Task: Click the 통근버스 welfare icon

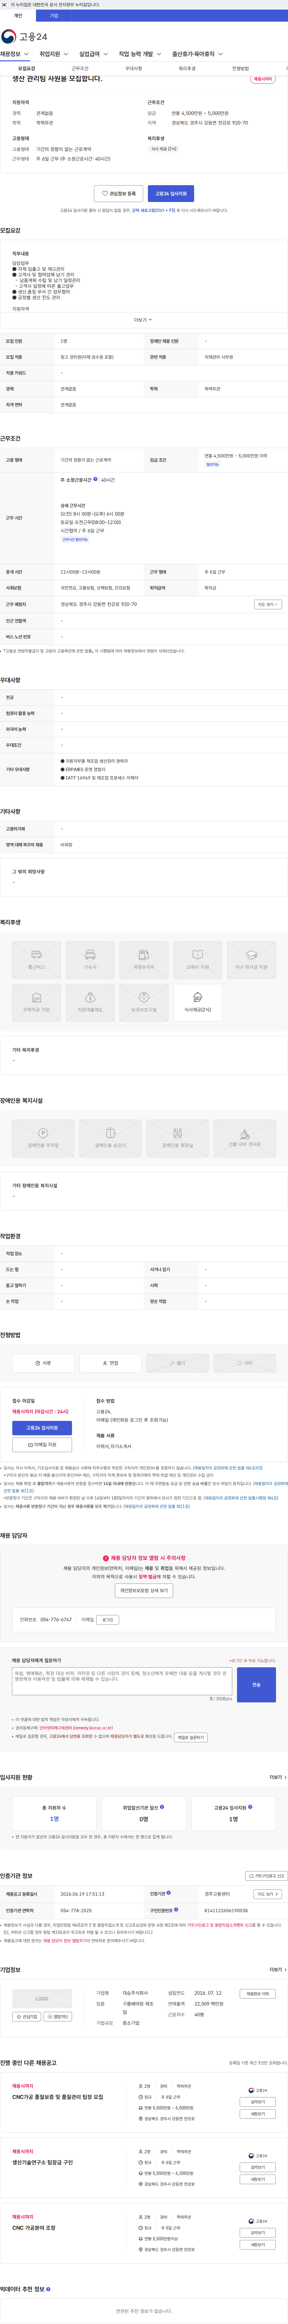Action: click(36, 960)
